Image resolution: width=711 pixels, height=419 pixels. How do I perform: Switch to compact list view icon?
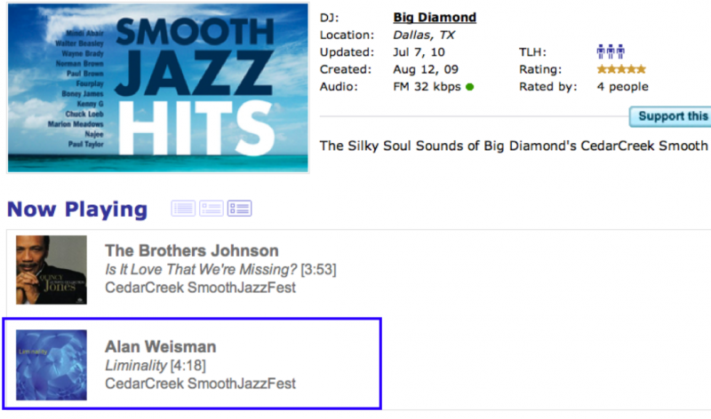point(183,209)
